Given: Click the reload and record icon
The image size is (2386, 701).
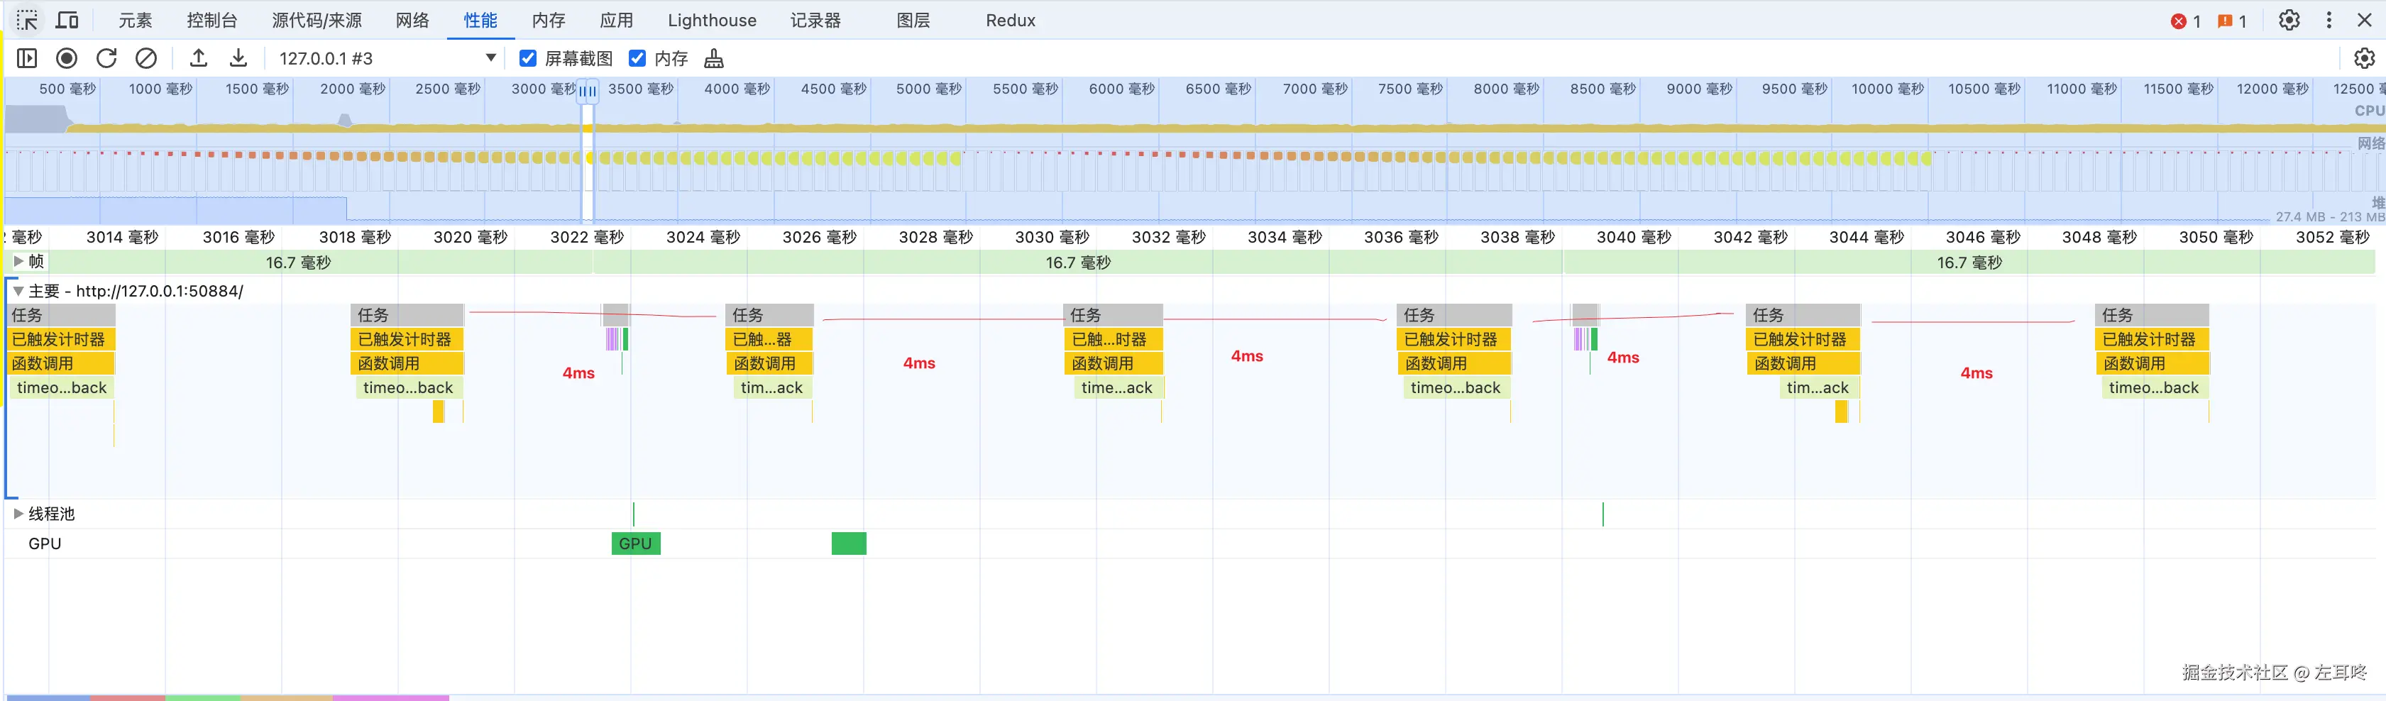Looking at the screenshot, I should click(x=106, y=58).
